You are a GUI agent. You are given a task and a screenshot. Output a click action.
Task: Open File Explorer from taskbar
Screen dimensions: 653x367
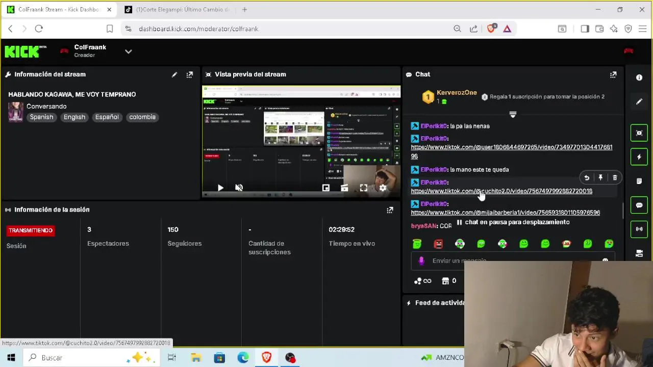196,358
